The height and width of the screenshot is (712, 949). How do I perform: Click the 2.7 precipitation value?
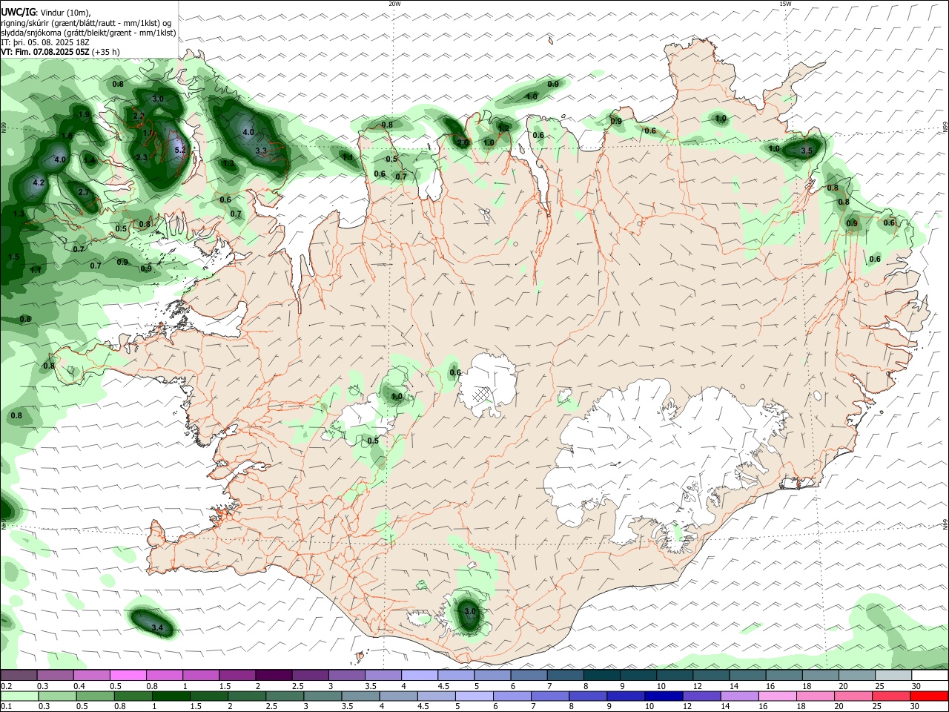84,192
